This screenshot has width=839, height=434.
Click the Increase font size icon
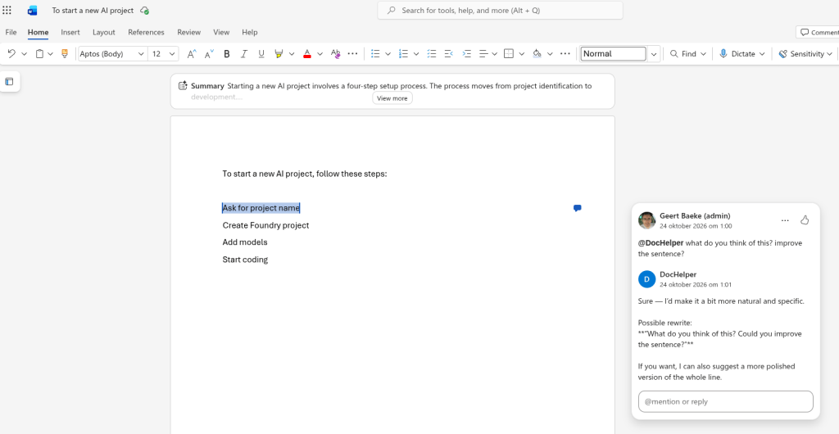pyautogui.click(x=191, y=53)
